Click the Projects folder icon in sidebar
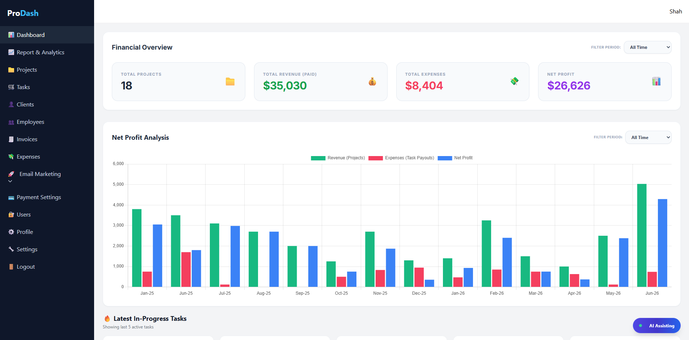This screenshot has height=340, width=689. (11, 70)
